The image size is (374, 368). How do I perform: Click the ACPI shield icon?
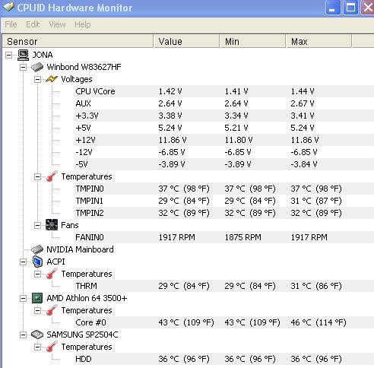37,262
